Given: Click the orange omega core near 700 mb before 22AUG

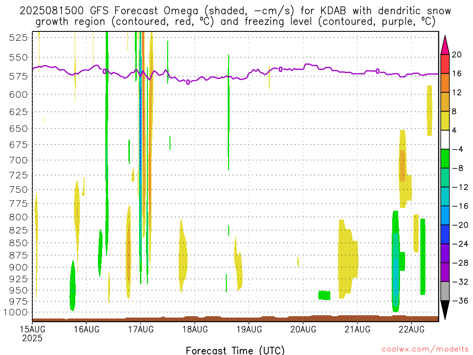Looking at the screenshot, I should click(x=402, y=166).
